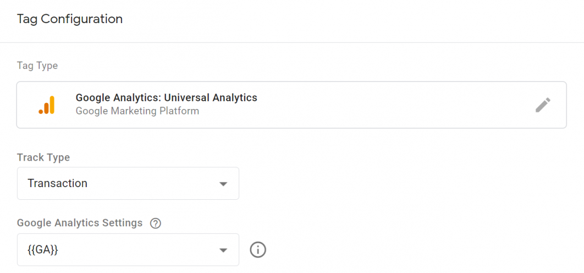The width and height of the screenshot is (584, 273).
Task: Click the "Transaction" text in Track Type
Action: (x=57, y=184)
